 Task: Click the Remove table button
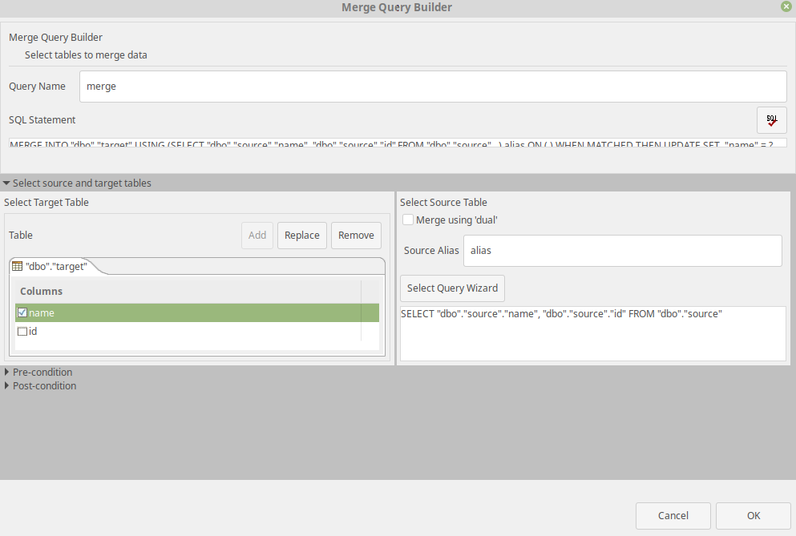point(356,236)
